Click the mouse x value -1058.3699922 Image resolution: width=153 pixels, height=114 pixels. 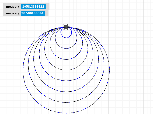coord(33,7)
